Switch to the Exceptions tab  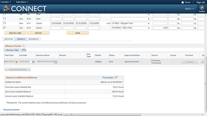[x=34, y=39]
